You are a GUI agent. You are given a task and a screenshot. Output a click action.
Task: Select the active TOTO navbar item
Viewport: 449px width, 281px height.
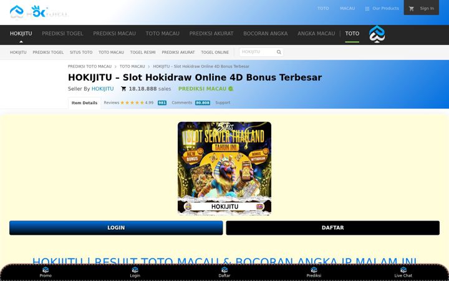(x=352, y=34)
